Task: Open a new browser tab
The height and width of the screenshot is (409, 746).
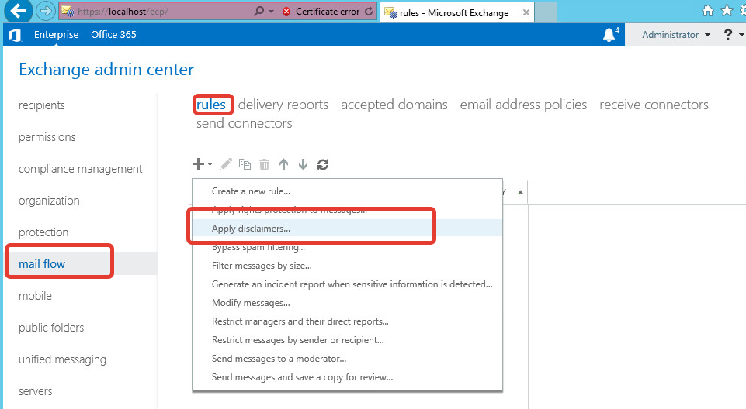Action: [546, 13]
